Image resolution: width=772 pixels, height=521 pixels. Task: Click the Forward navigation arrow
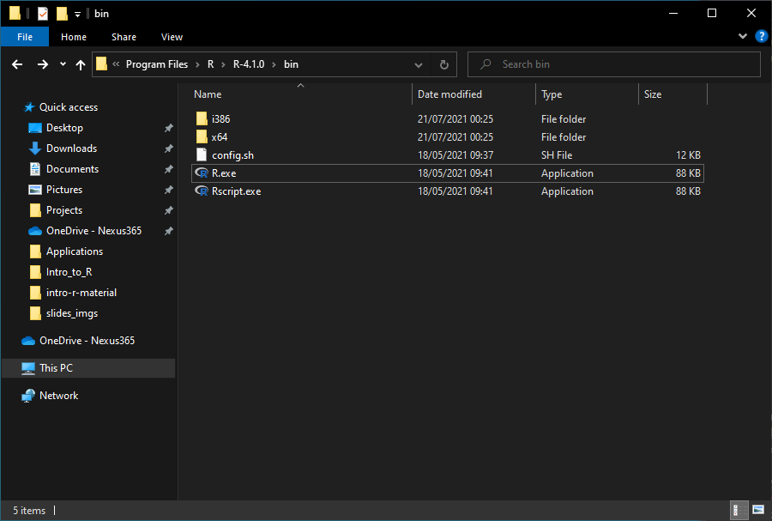[42, 64]
